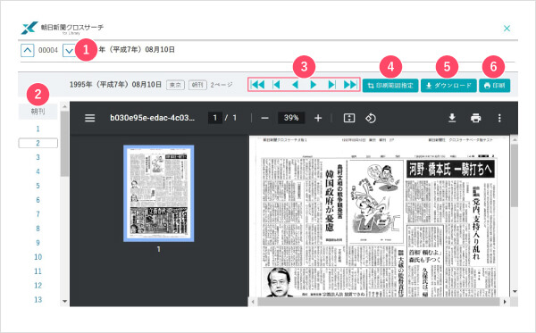
Task: Click the document horizontal scrollbar right arrow
Action: click(x=505, y=302)
